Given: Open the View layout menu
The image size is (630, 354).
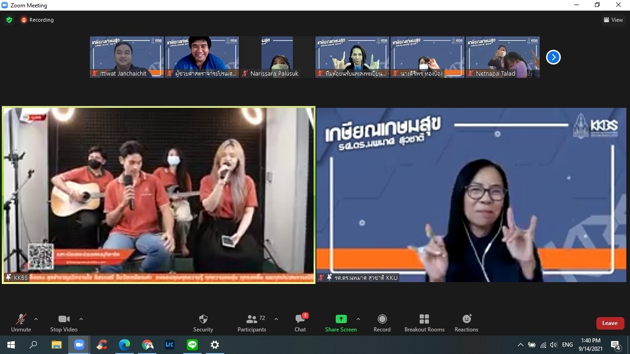Looking at the screenshot, I should [x=613, y=20].
